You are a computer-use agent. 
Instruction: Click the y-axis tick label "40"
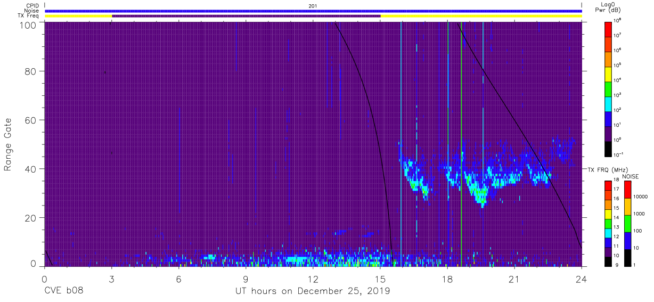coord(30,169)
